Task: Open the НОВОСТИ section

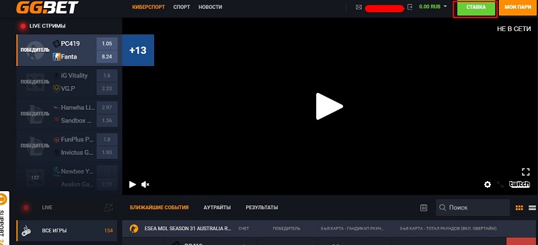Action: coord(210,7)
